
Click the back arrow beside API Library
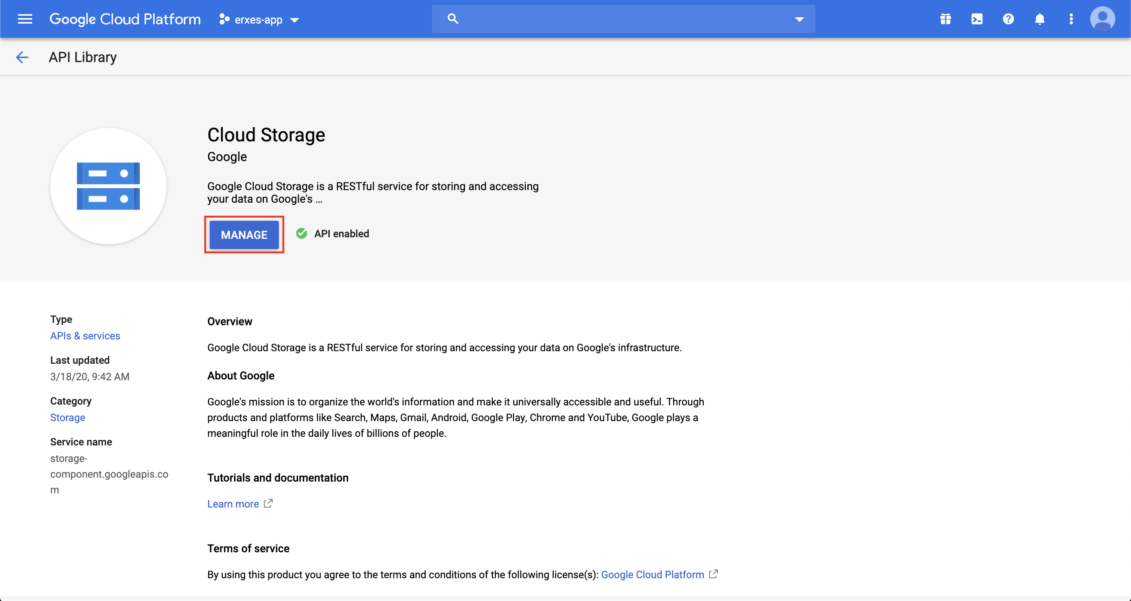pos(22,57)
